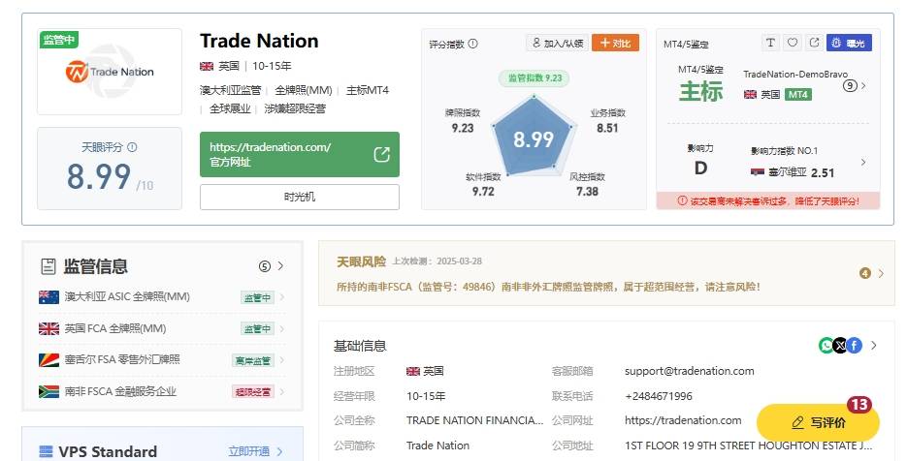The height and width of the screenshot is (461, 907).
Task: Click the 监管指数 9.23 badge
Action: tap(534, 78)
